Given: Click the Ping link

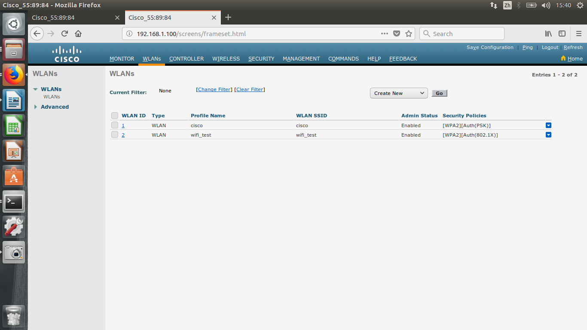Looking at the screenshot, I should click(x=528, y=47).
